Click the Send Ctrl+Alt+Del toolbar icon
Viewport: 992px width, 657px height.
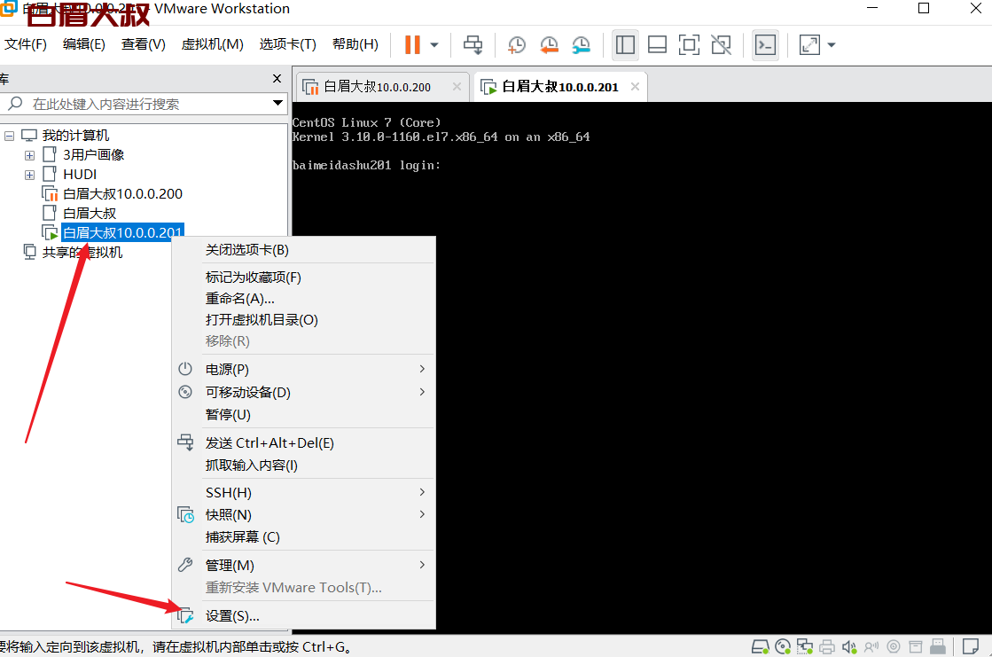pyautogui.click(x=473, y=45)
